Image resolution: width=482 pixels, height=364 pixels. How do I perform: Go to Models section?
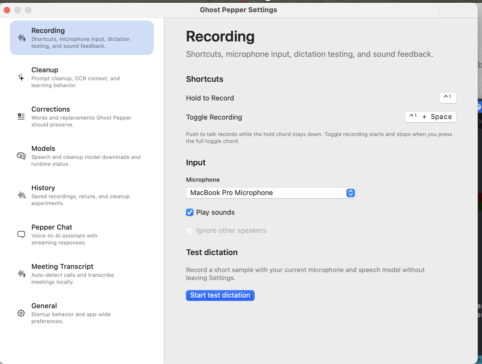(82, 156)
